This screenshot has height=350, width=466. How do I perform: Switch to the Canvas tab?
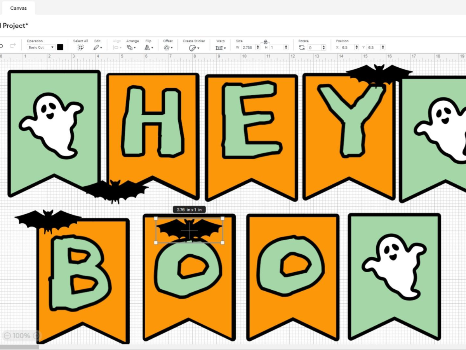(18, 8)
